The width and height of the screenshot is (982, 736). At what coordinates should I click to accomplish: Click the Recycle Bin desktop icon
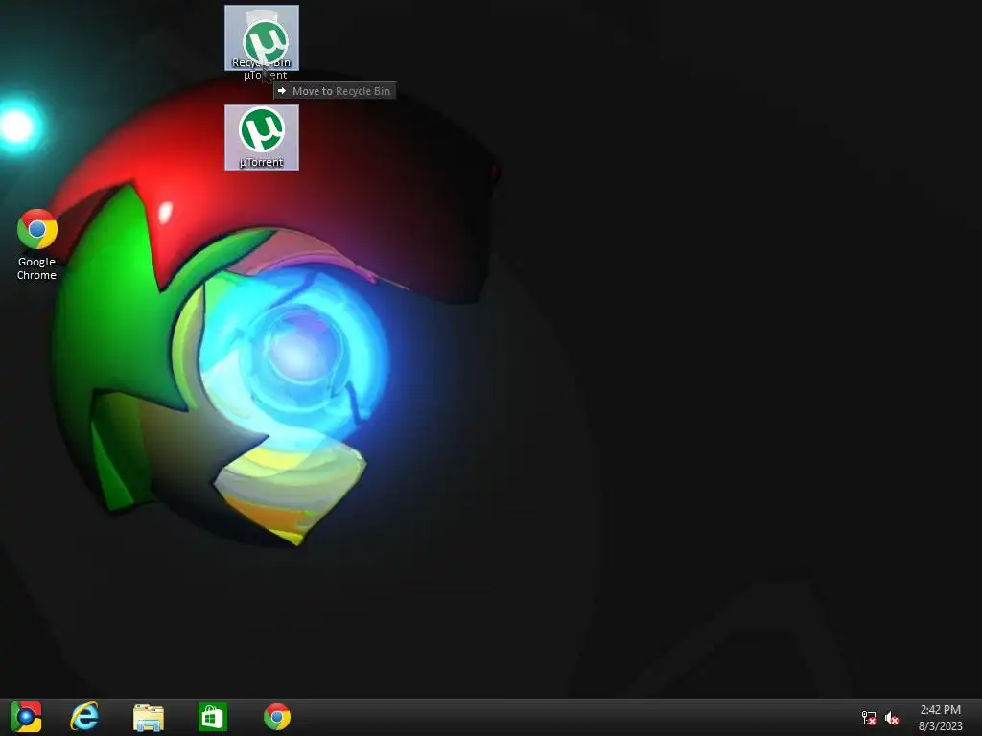tap(262, 37)
